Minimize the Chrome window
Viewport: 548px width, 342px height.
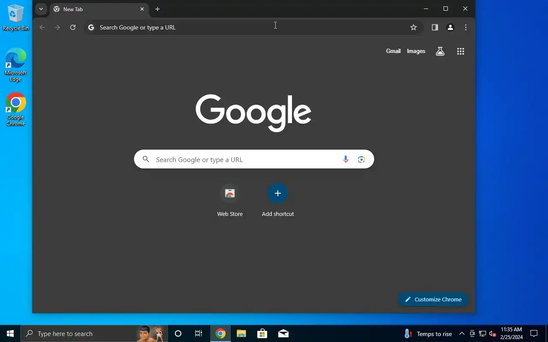(x=426, y=9)
